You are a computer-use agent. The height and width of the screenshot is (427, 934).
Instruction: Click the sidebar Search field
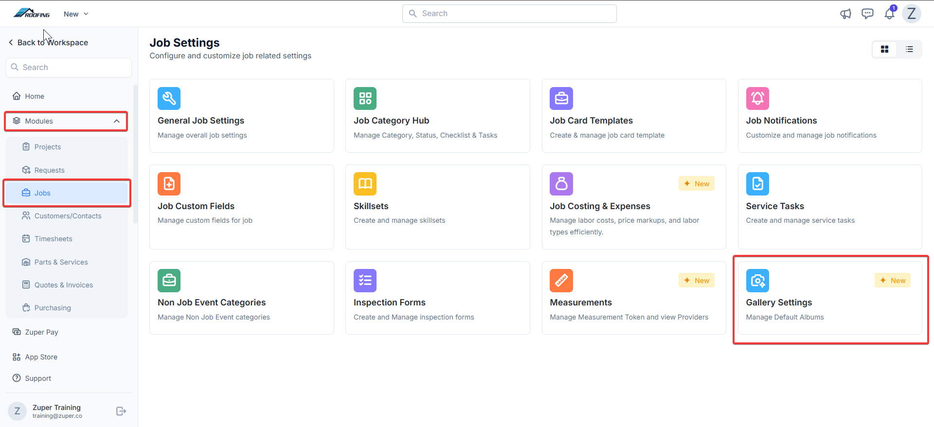(69, 68)
